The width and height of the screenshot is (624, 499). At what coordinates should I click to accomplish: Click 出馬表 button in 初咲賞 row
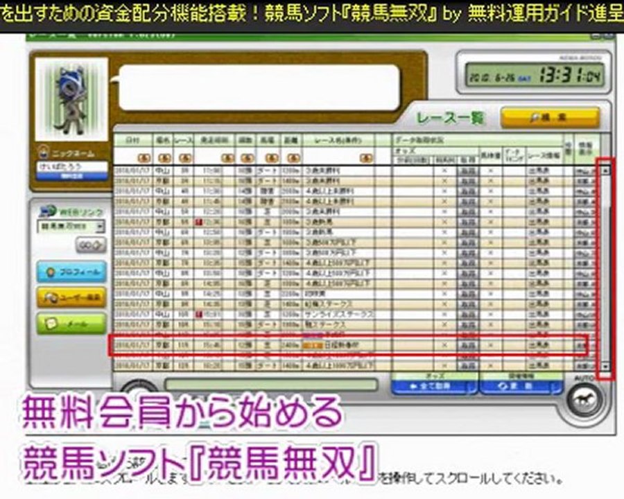click(539, 294)
